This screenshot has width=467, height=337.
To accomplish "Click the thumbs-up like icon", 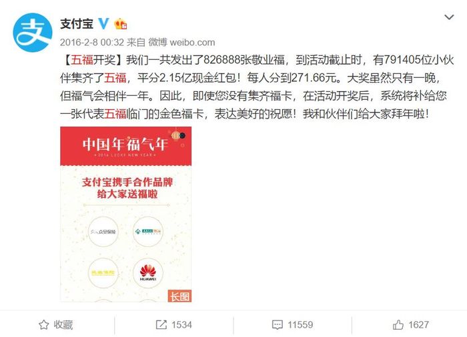I will coord(398,325).
